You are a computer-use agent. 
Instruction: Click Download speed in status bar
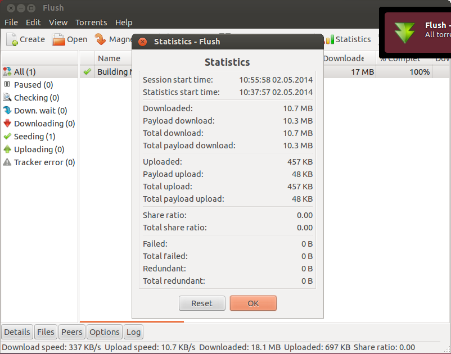(52, 348)
